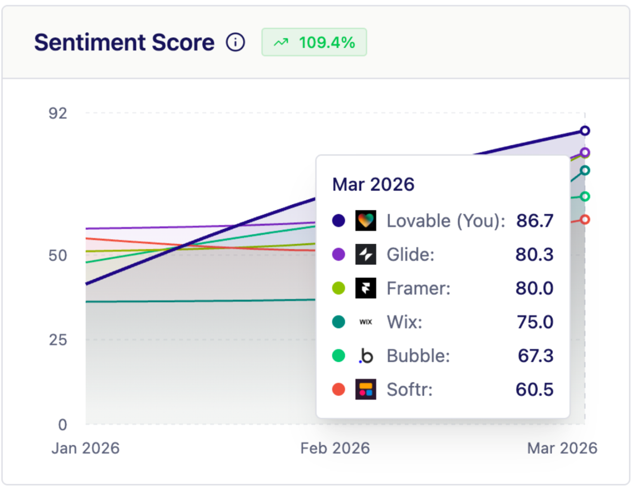Image resolution: width=632 pixels, height=487 pixels.
Task: Open the Sentiment Score info tooltip icon
Action: [x=235, y=42]
